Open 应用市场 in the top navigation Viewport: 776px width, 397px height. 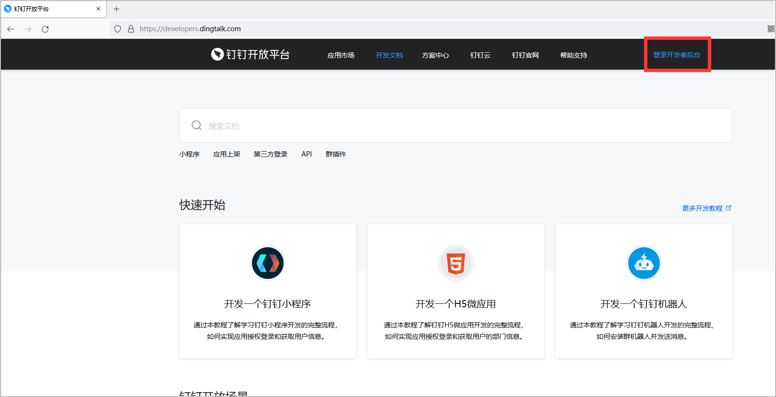[341, 55]
